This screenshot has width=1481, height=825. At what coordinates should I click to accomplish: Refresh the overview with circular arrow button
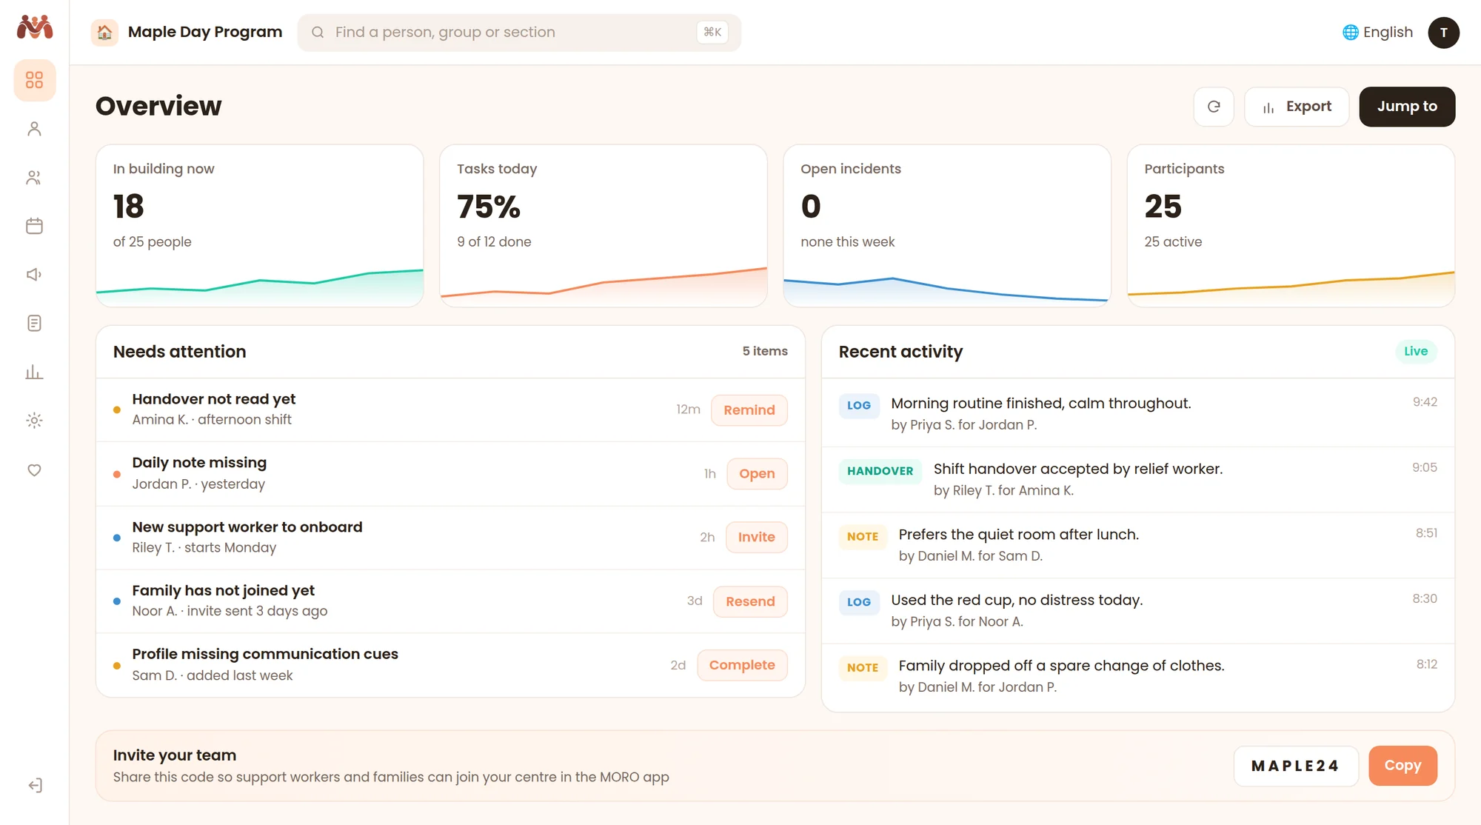click(1214, 107)
